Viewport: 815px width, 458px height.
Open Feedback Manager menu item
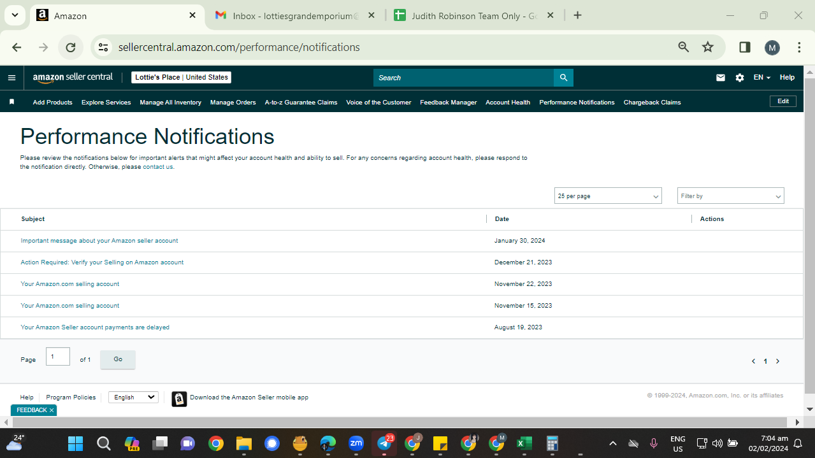coord(448,102)
